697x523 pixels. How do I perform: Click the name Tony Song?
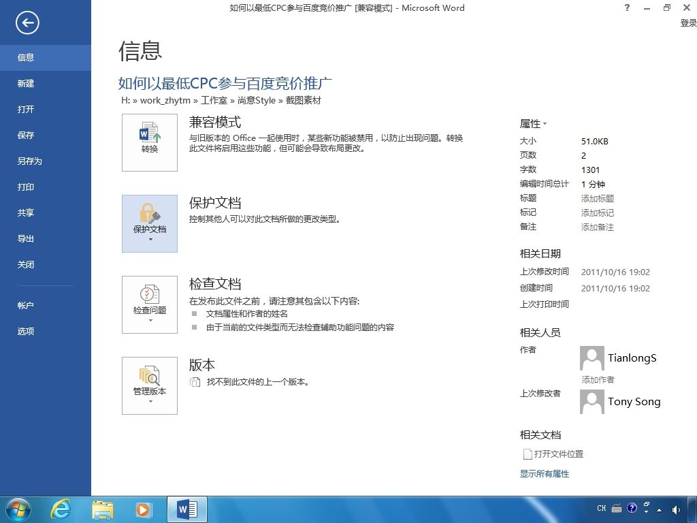(x=634, y=402)
